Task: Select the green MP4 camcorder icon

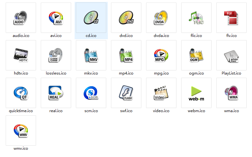Action: (126, 55)
